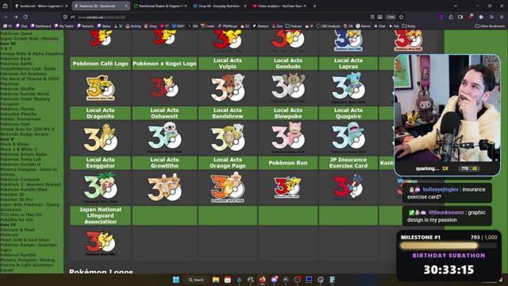Open the YT bookmark
Screen dimensions: 508x286
coord(164,26)
